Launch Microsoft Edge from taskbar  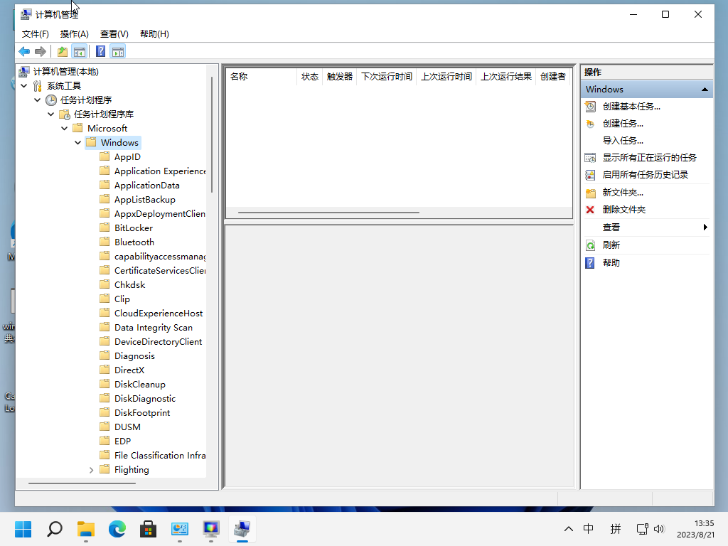coord(117,529)
